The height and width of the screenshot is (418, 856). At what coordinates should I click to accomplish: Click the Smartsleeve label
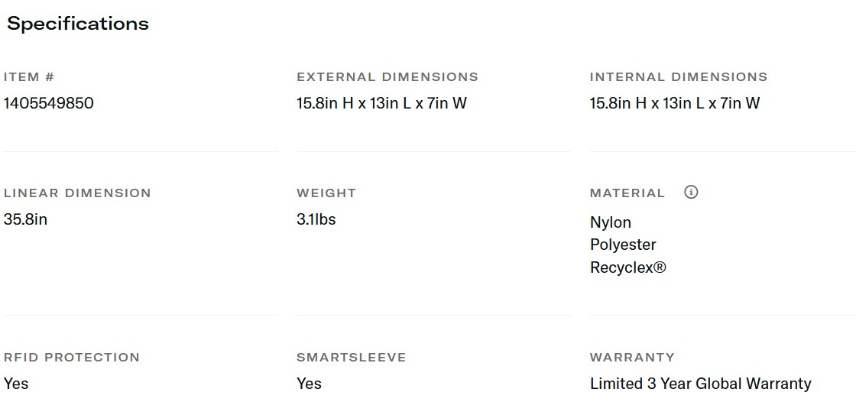352,358
